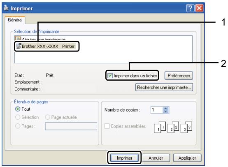Image resolution: width=228 pixels, height=167 pixels.
Task: Open printer Préférences
Action: pos(179,76)
